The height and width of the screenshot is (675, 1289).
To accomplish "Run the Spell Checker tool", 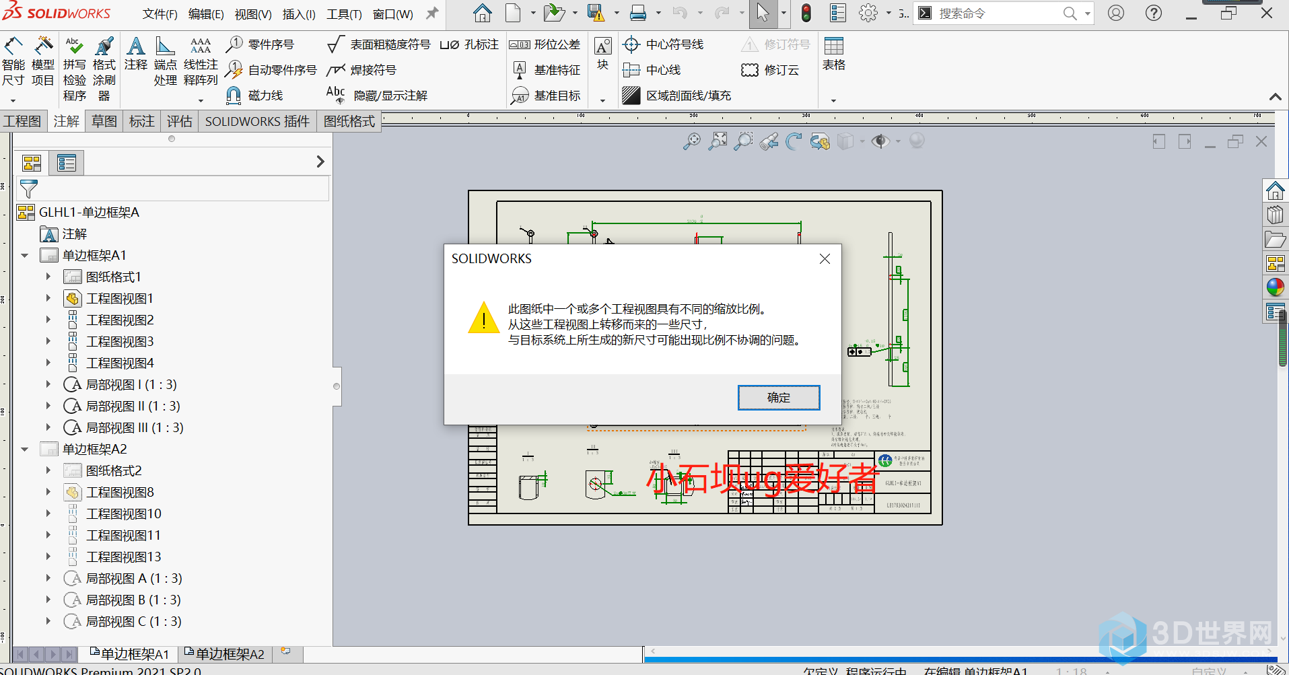I will pyautogui.click(x=74, y=70).
